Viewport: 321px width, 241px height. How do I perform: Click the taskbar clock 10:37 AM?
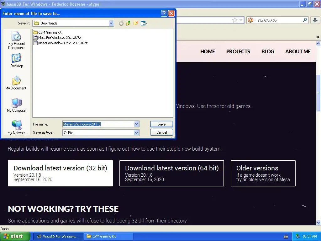click(309, 236)
